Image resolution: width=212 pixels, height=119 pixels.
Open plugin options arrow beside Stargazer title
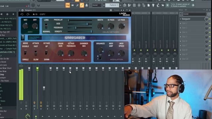(20, 10)
